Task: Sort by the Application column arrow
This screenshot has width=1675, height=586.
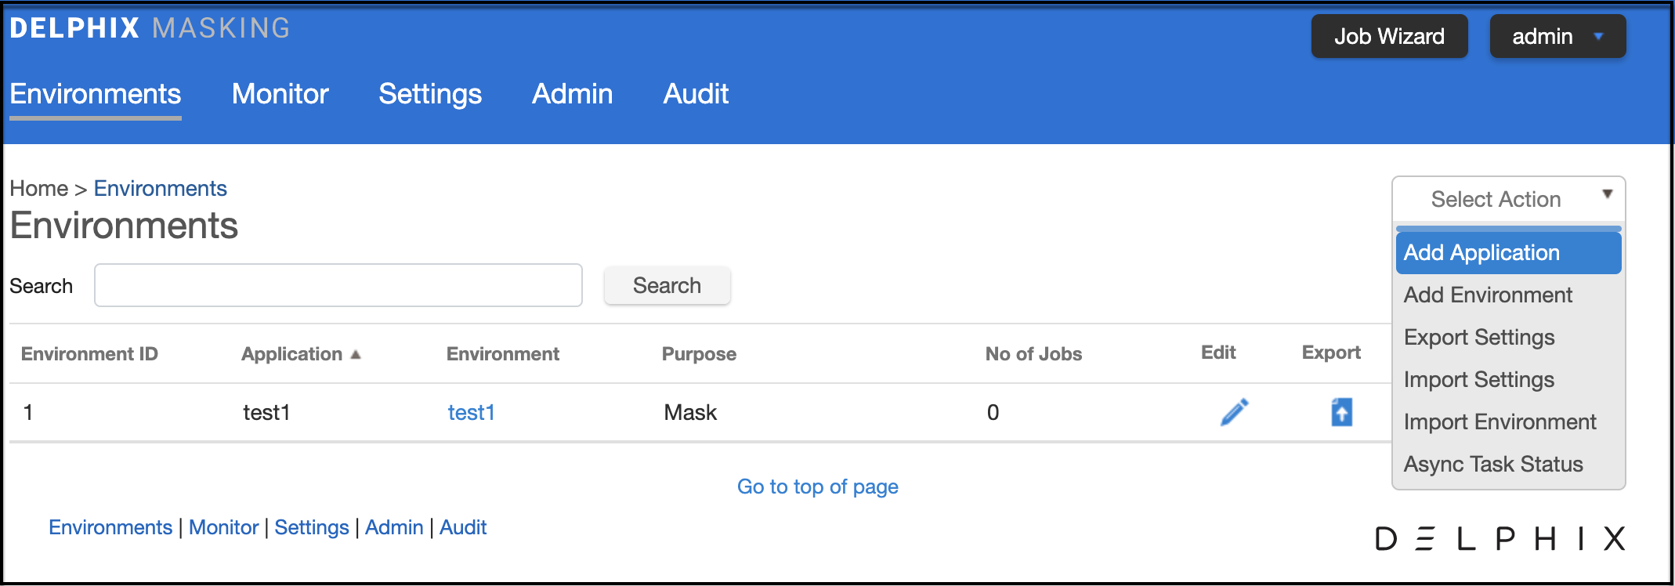Action: pos(356,355)
